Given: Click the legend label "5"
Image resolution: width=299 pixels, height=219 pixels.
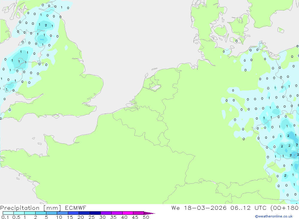Looking at the screenshot, I should coord(46,217).
